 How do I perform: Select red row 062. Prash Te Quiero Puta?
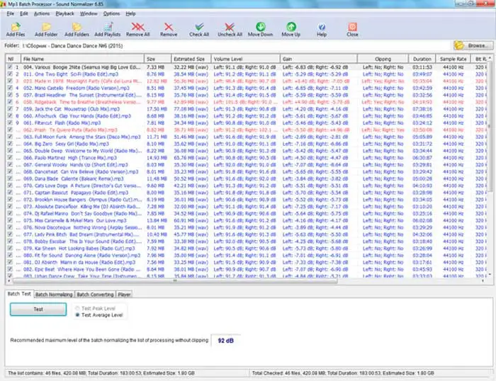tap(70, 130)
